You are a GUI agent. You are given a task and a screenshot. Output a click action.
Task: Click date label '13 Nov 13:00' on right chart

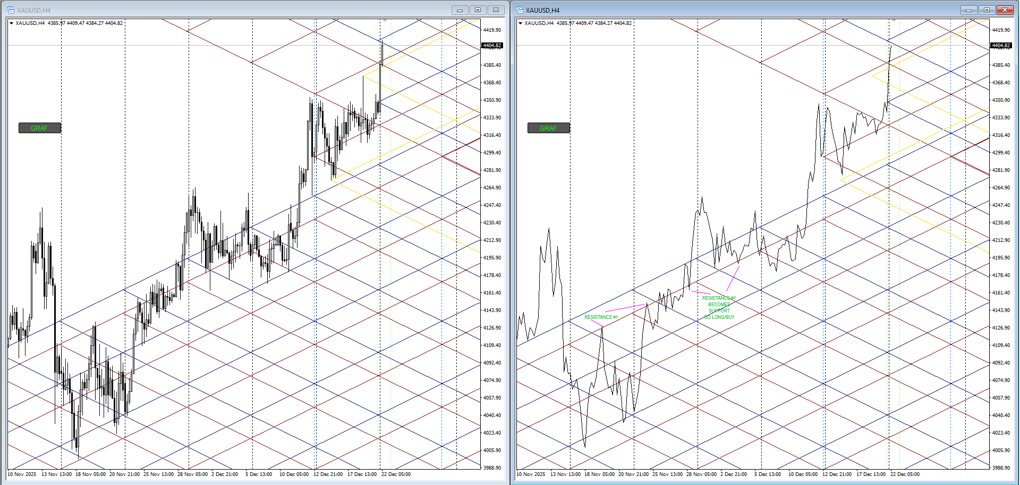coord(565,474)
